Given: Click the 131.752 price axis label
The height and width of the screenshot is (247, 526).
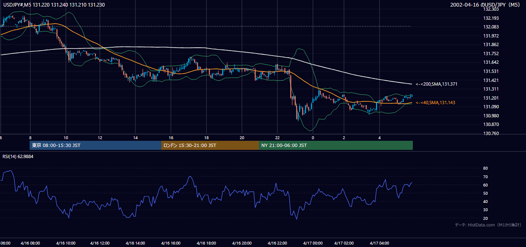Looking at the screenshot, I should click(x=491, y=54).
